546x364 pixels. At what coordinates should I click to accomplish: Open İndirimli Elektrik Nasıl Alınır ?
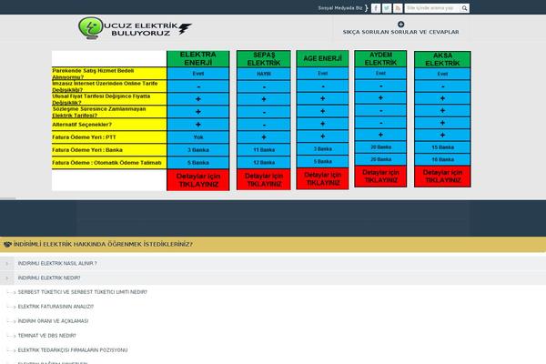click(57, 264)
